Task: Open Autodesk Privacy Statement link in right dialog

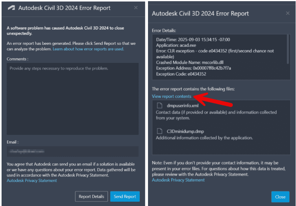Action: point(178,180)
